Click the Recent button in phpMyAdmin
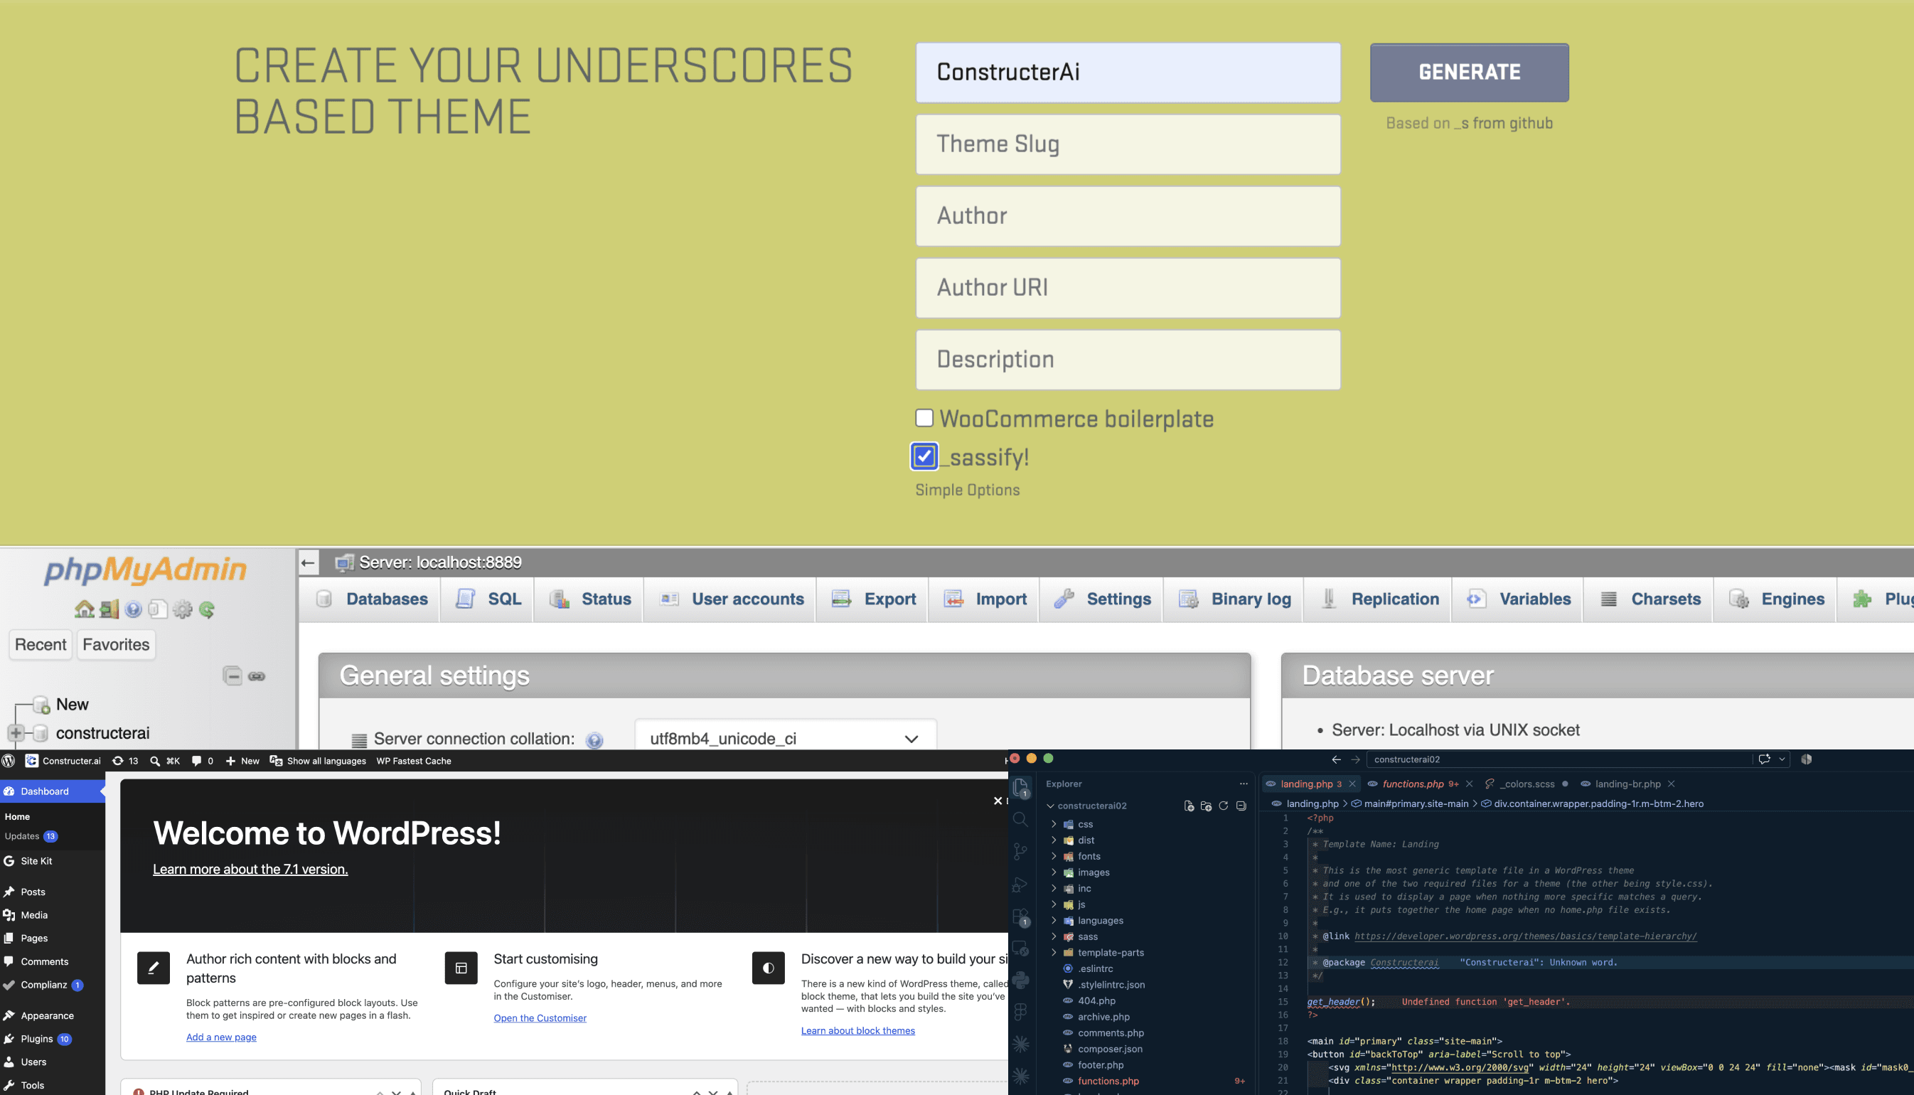1914x1095 pixels. [41, 644]
